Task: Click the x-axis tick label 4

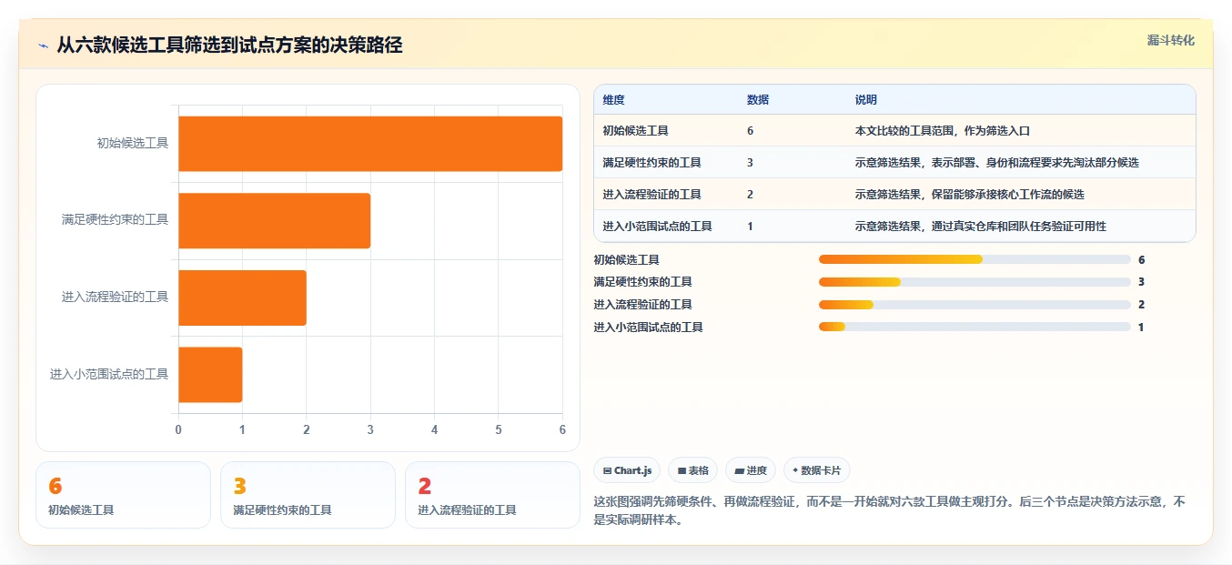Action: (x=434, y=429)
